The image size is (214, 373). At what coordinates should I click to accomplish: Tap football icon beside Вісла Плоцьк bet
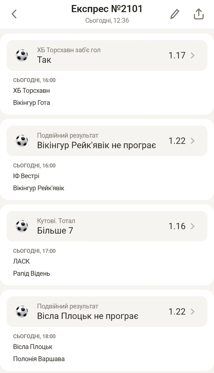tap(22, 311)
